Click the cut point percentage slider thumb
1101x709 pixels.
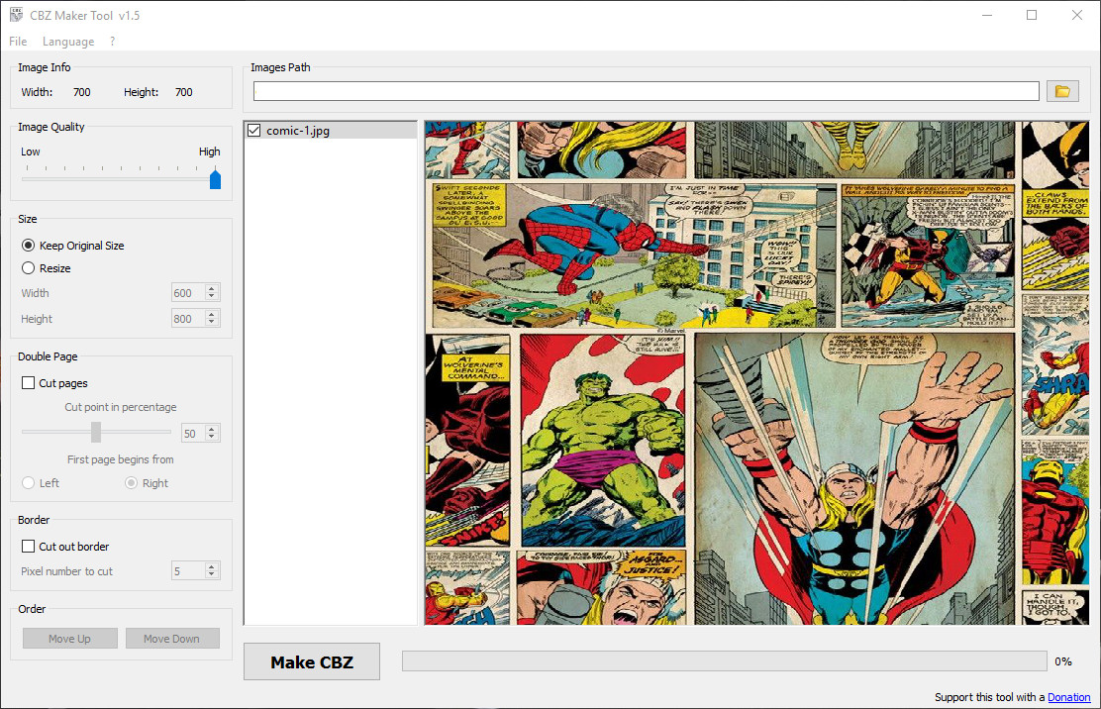pos(96,432)
